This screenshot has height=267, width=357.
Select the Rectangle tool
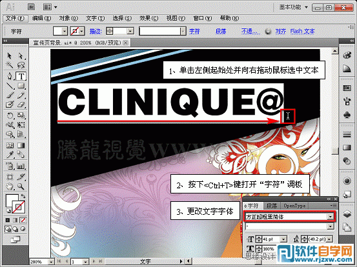coord(21,86)
